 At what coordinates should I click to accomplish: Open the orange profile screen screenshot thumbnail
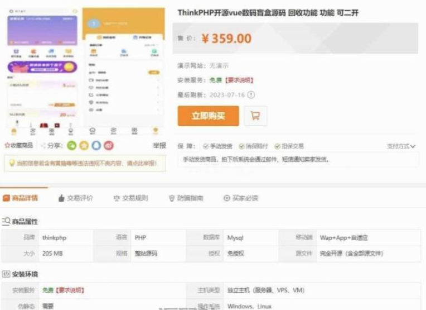point(124,72)
